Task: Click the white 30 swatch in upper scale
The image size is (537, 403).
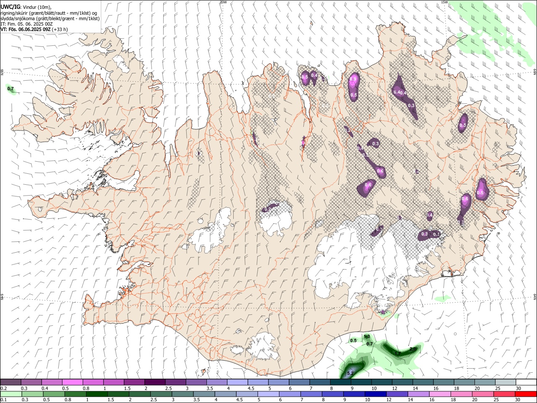Action: pos(526,382)
